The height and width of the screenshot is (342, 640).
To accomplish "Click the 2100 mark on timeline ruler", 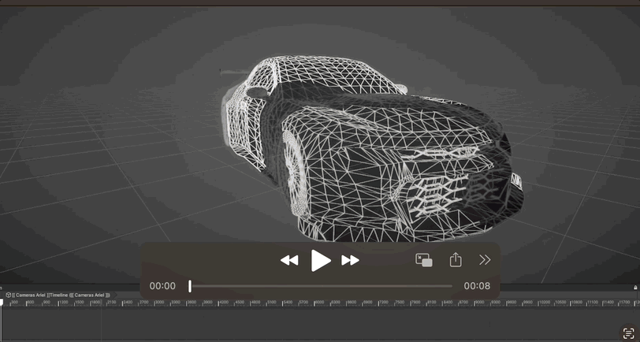I will tap(111, 303).
